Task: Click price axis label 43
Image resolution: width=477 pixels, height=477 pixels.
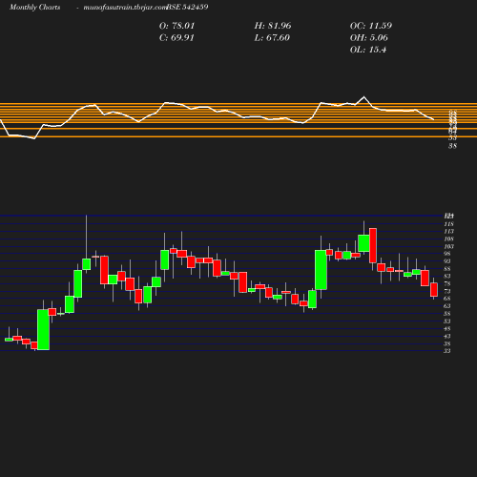Action: coord(447,337)
